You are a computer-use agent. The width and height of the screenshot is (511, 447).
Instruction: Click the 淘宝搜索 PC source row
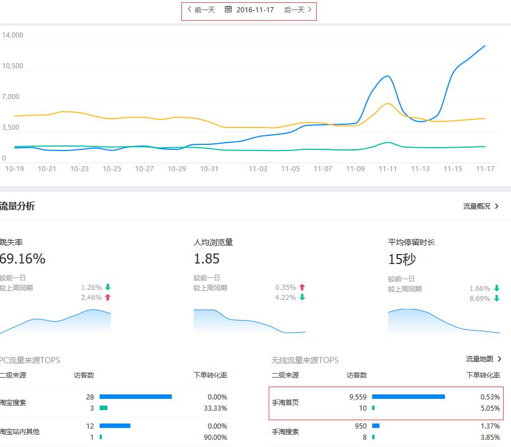13,402
